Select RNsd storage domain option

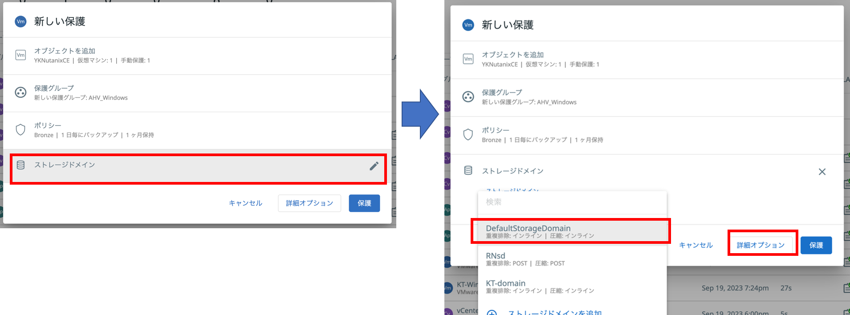[x=572, y=259]
